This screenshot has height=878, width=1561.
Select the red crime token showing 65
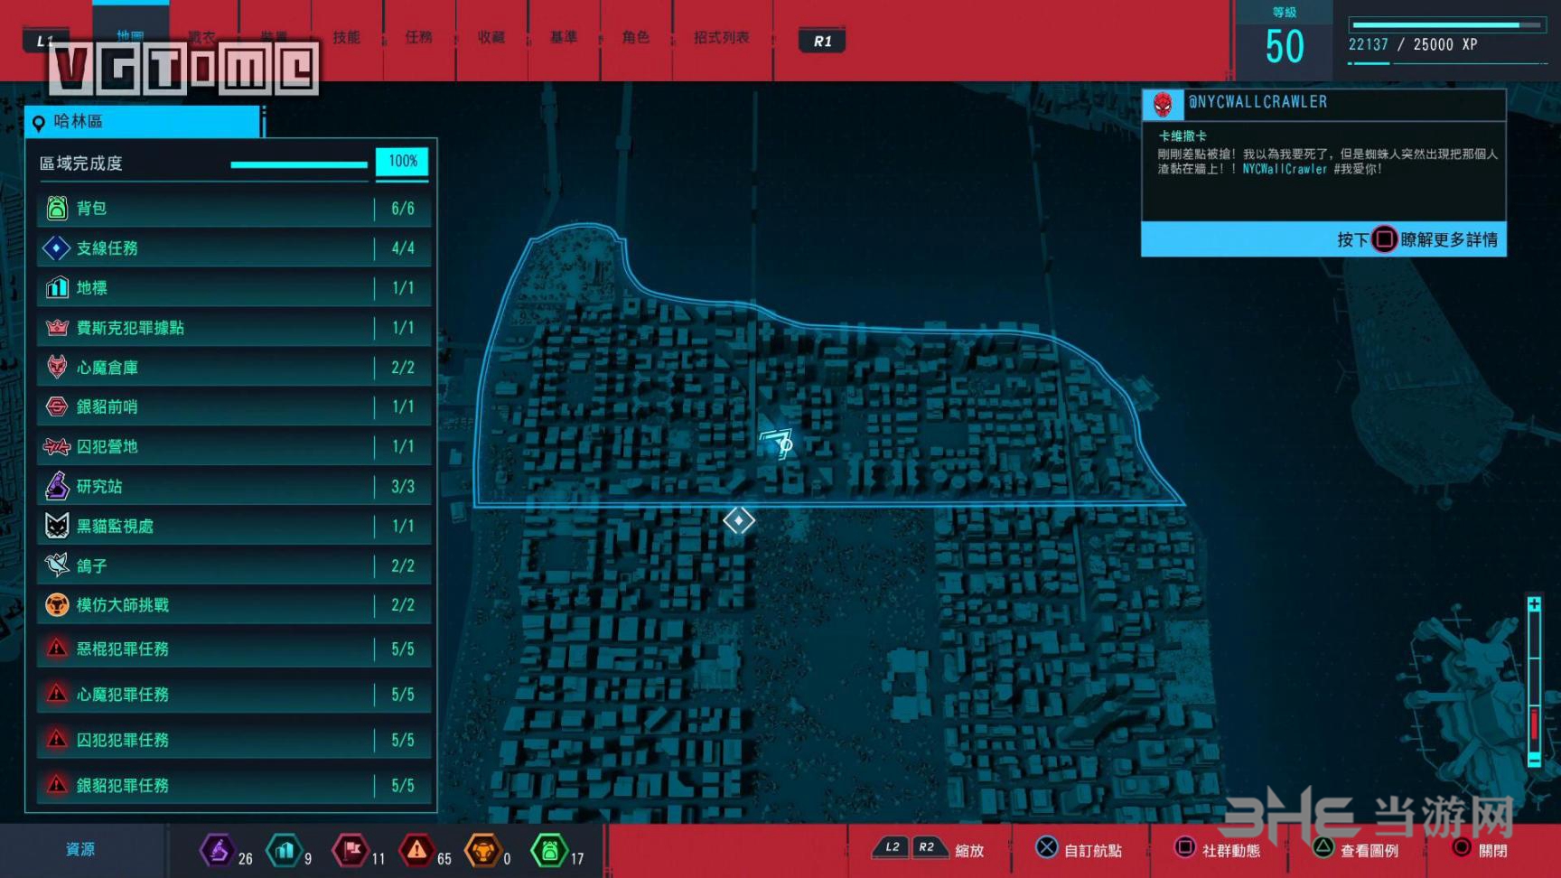(x=416, y=850)
